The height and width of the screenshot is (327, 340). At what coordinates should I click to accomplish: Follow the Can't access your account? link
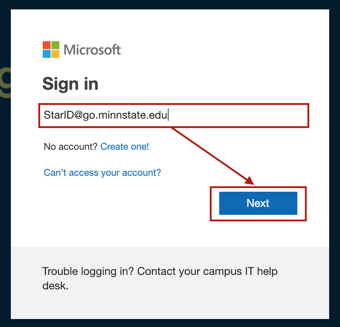[102, 173]
